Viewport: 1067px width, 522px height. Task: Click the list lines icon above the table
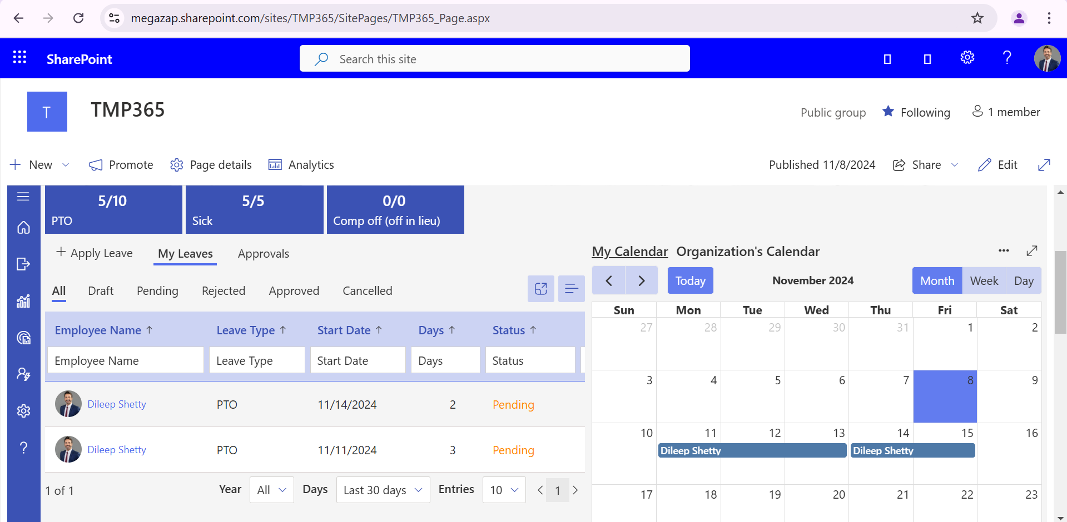[572, 289]
